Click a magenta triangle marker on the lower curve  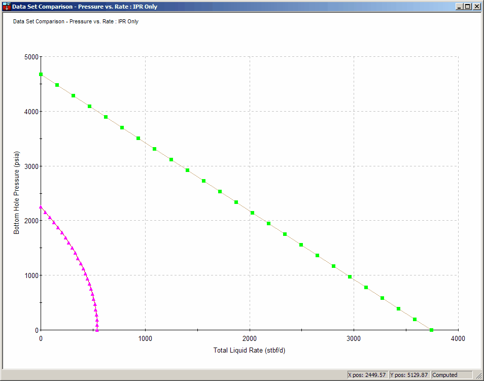point(61,233)
